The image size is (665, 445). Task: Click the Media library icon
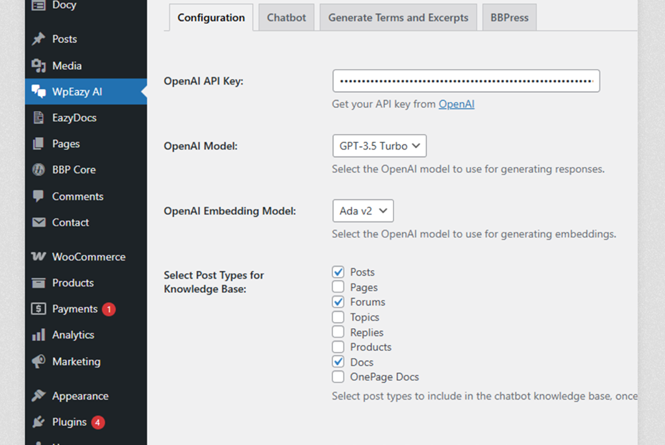(38, 66)
